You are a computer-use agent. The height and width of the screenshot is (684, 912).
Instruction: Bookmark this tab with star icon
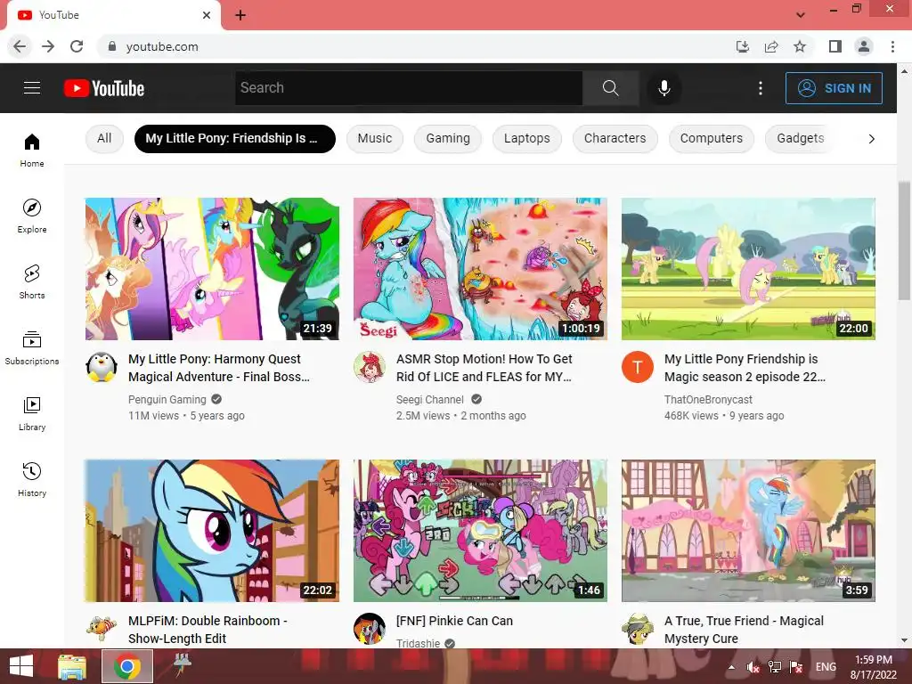tap(800, 46)
